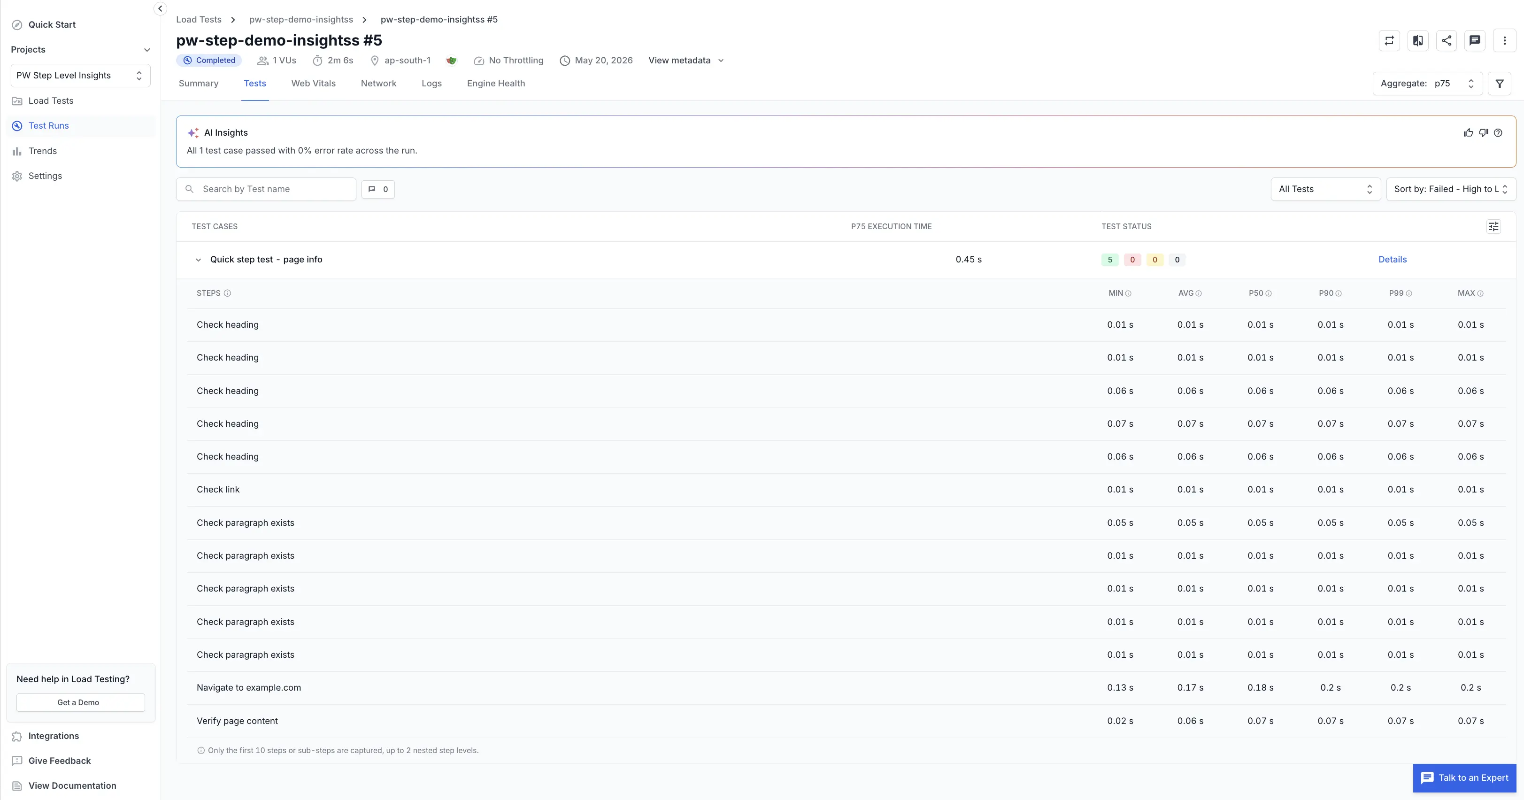Expand View metadata dropdown
This screenshot has height=800, width=1524.
click(x=686, y=61)
